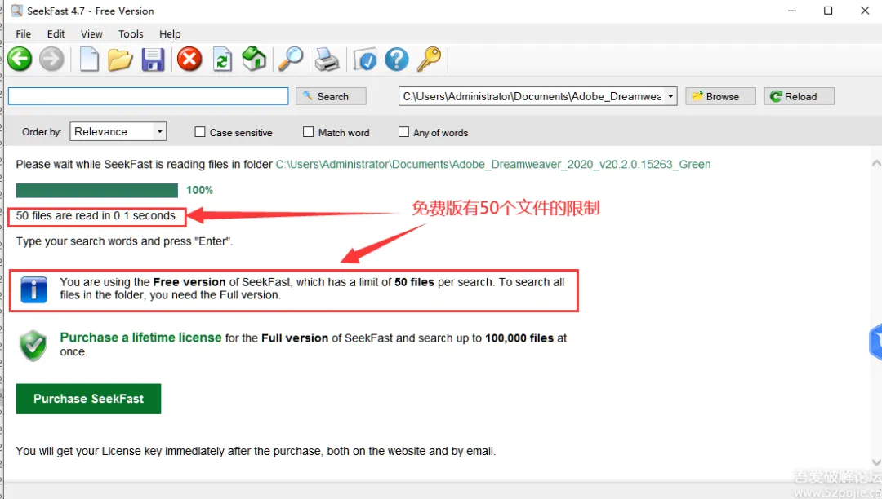Click the 'Order by:' label
The width and height of the screenshot is (882, 499).
tap(42, 132)
